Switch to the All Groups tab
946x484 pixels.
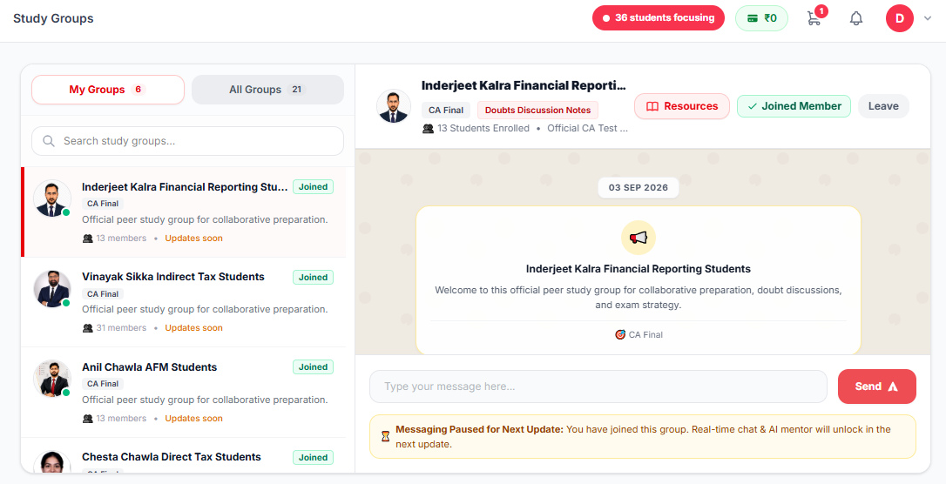268,90
